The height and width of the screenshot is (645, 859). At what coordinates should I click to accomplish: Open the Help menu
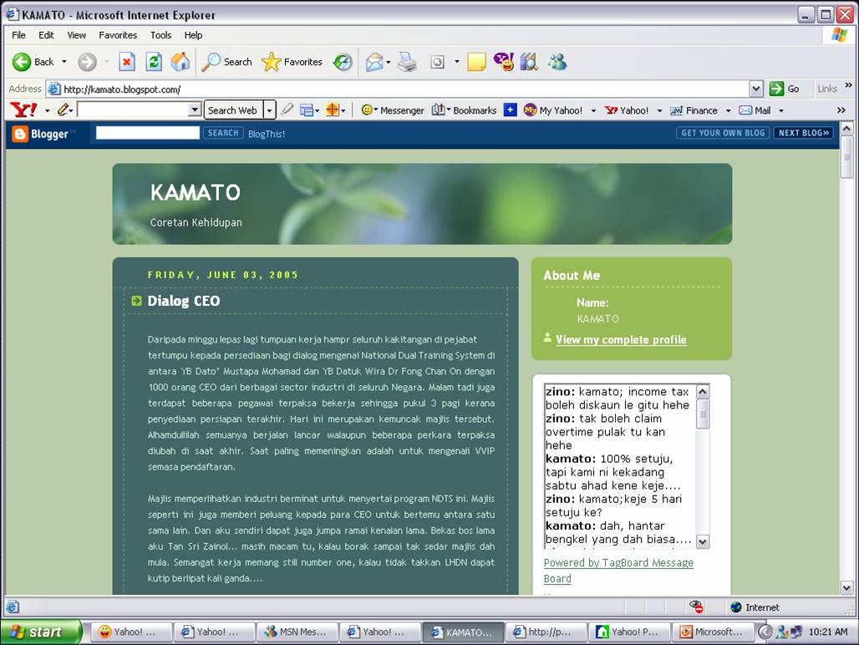193,35
